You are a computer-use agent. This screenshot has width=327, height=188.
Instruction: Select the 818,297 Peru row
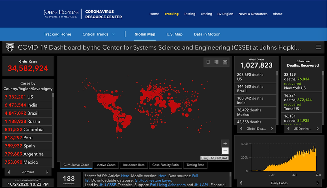point(27,138)
